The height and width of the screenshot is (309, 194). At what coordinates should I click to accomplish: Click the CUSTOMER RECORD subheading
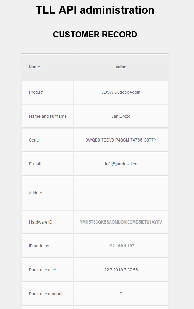(95, 35)
